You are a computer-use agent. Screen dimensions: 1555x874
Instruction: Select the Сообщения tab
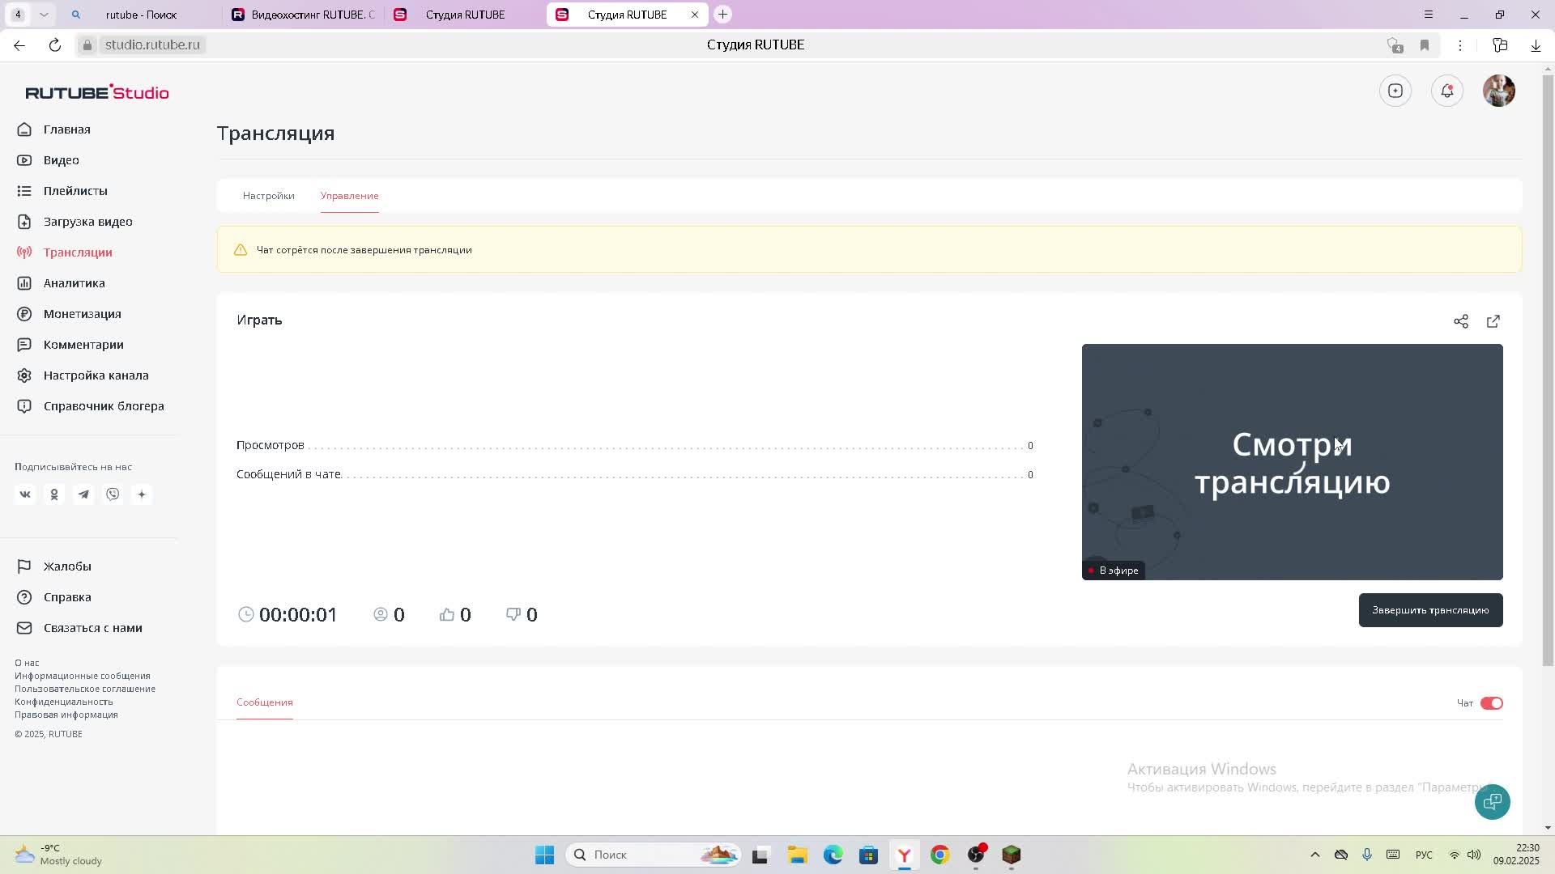264,702
